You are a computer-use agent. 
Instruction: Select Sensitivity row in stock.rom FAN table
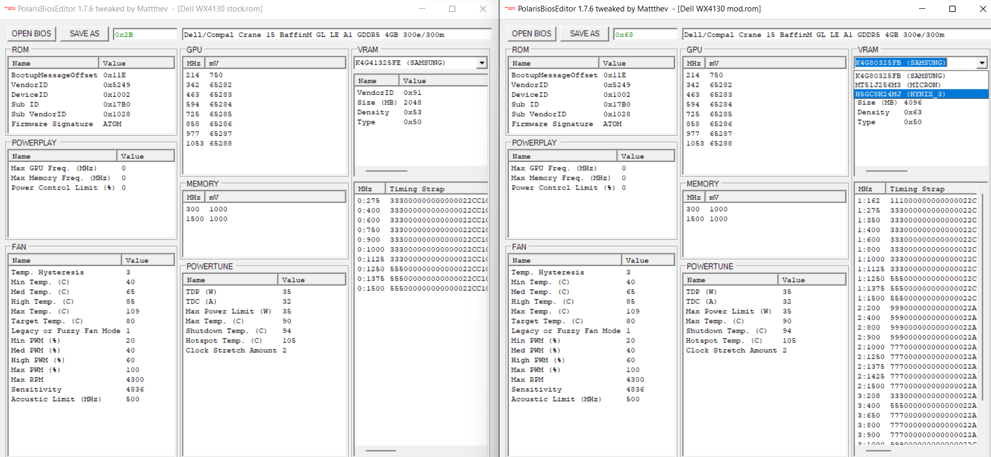pyautogui.click(x=92, y=389)
